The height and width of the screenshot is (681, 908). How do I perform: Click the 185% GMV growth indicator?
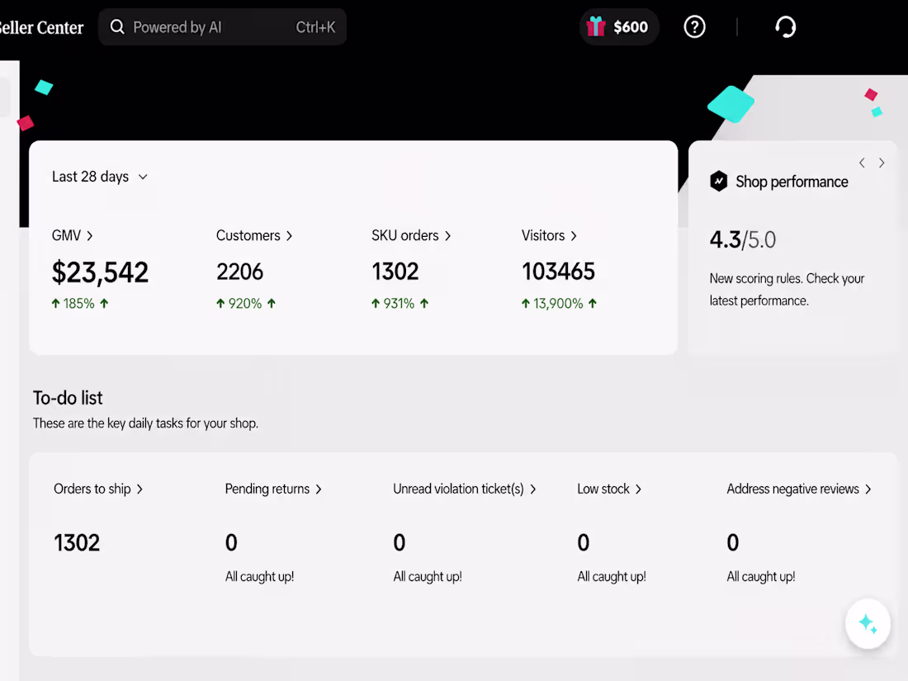[80, 304]
